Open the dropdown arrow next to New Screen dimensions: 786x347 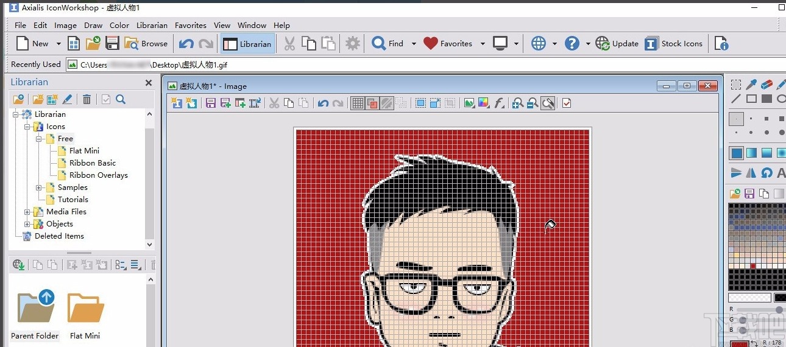(x=58, y=44)
